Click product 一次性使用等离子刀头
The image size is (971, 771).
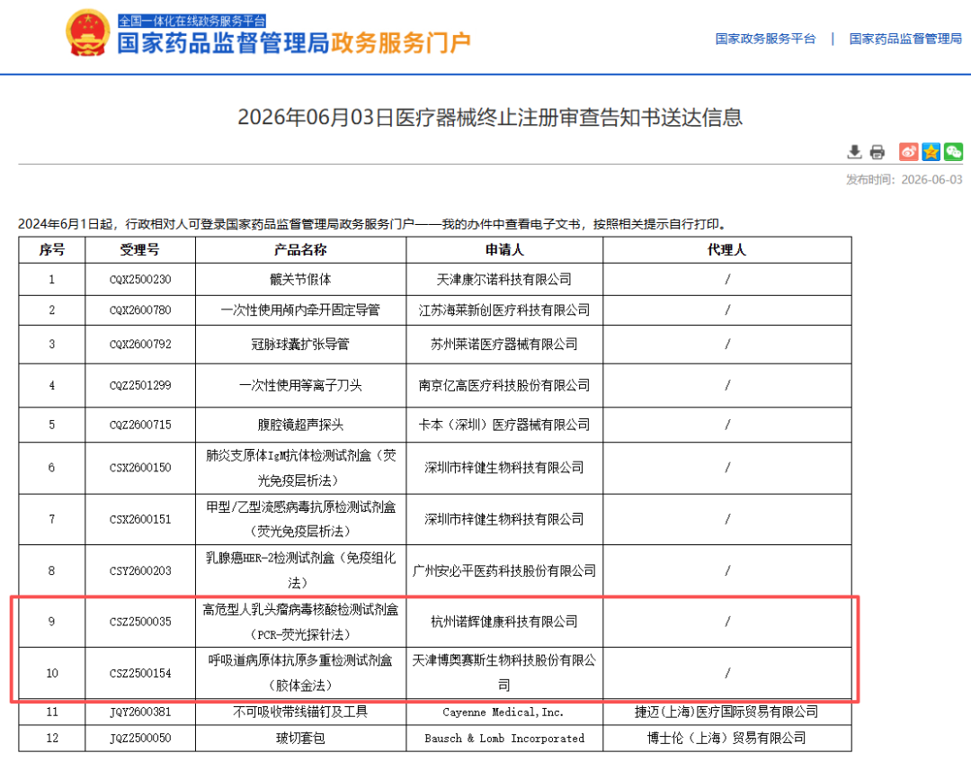300,385
